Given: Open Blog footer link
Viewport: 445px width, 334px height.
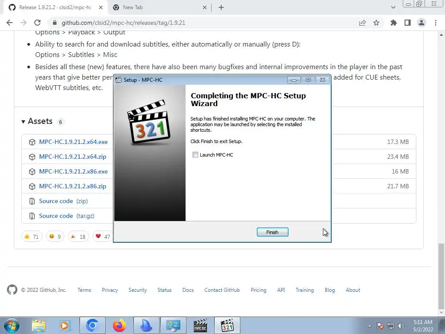Looking at the screenshot, I should [330, 290].
